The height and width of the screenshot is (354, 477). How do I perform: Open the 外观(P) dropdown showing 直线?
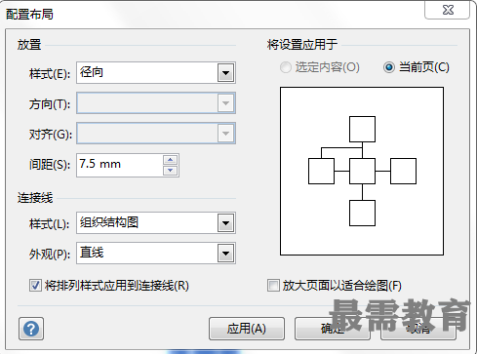(x=156, y=253)
